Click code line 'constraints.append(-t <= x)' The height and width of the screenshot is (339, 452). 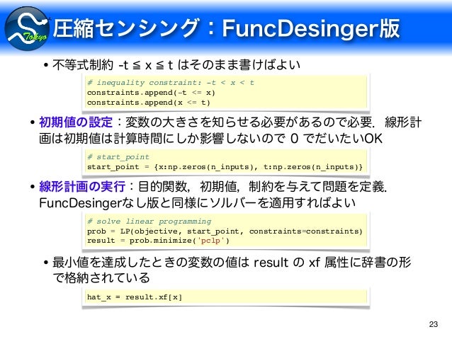151,93
